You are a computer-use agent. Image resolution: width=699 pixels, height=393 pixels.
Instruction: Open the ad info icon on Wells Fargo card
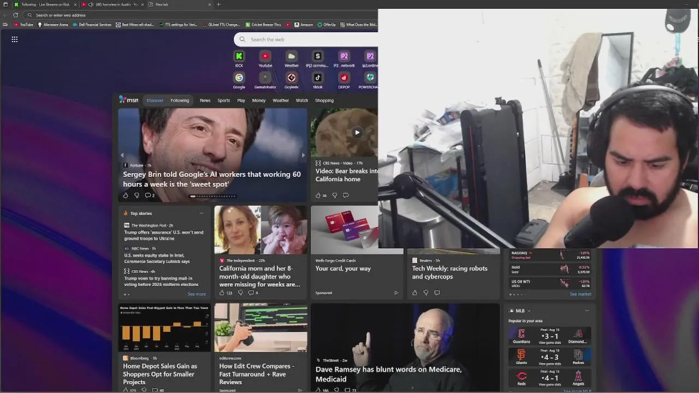point(396,293)
